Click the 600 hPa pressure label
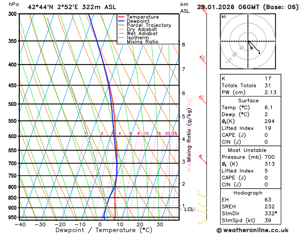Image resolution: width=303 pixels, height=234 pixels. pyautogui.click(x=13, y=136)
